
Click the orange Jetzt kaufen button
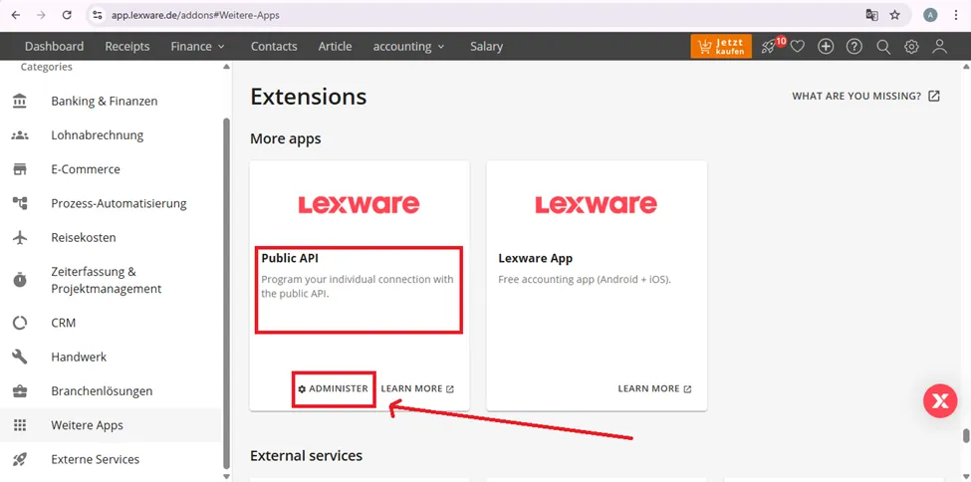click(x=721, y=47)
